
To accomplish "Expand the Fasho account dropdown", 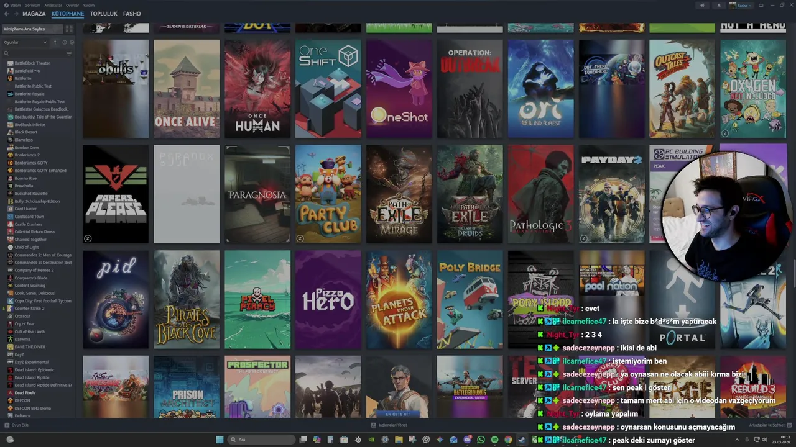I will (x=741, y=5).
